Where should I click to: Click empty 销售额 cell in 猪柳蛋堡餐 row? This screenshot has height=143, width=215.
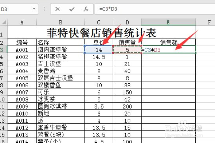(x=168, y=57)
